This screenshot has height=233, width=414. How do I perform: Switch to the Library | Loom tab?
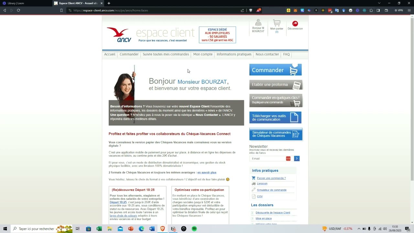(x=26, y=3)
